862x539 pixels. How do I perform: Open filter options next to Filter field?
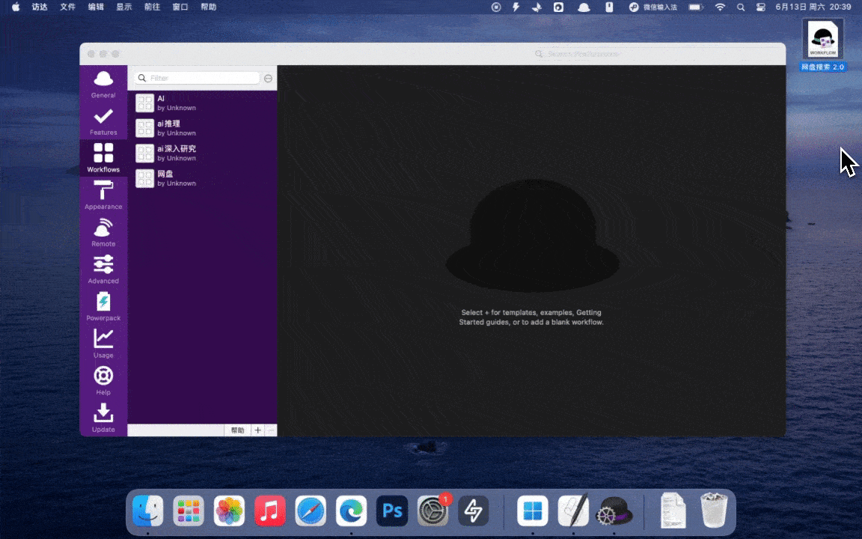[269, 79]
